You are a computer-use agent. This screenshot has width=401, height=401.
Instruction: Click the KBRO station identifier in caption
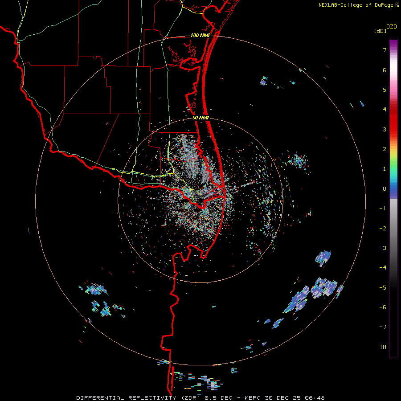pyautogui.click(x=253, y=398)
